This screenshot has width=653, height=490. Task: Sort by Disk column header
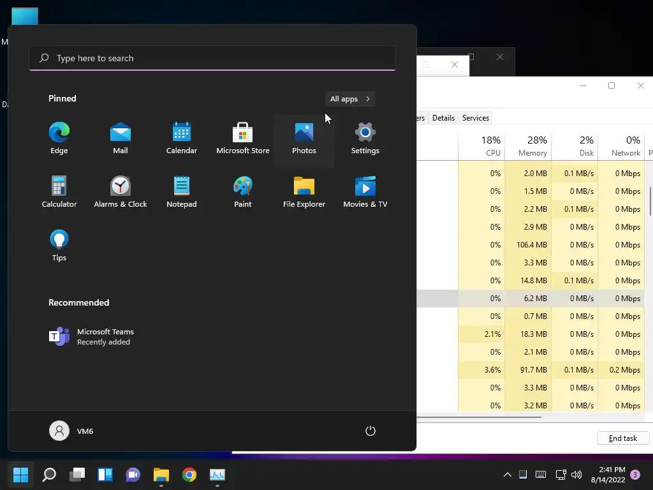coord(575,146)
